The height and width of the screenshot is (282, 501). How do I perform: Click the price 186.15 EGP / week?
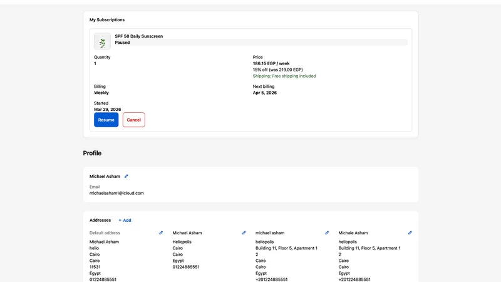point(271,63)
